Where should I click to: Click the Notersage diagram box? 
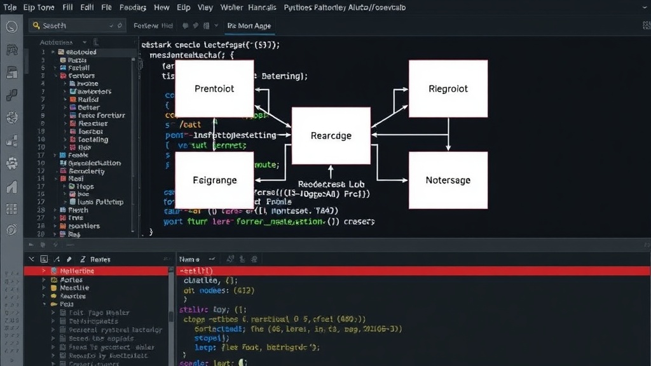[x=448, y=180]
